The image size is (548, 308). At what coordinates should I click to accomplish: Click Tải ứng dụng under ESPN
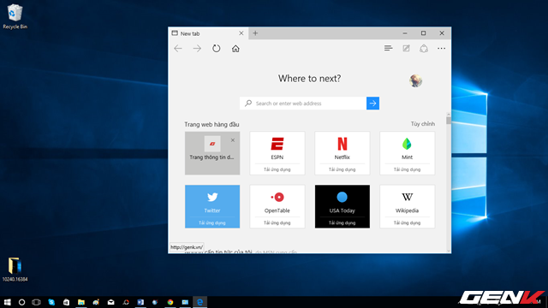tap(277, 169)
